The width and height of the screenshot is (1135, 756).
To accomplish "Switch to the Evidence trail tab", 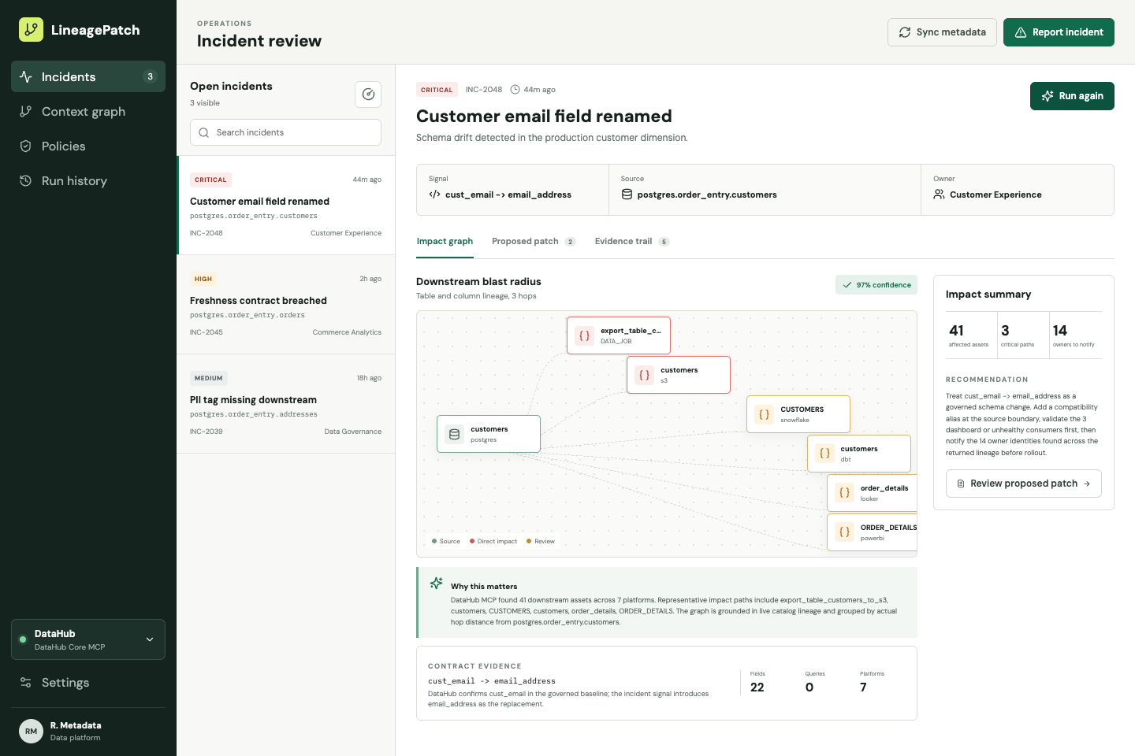I will coord(632,242).
